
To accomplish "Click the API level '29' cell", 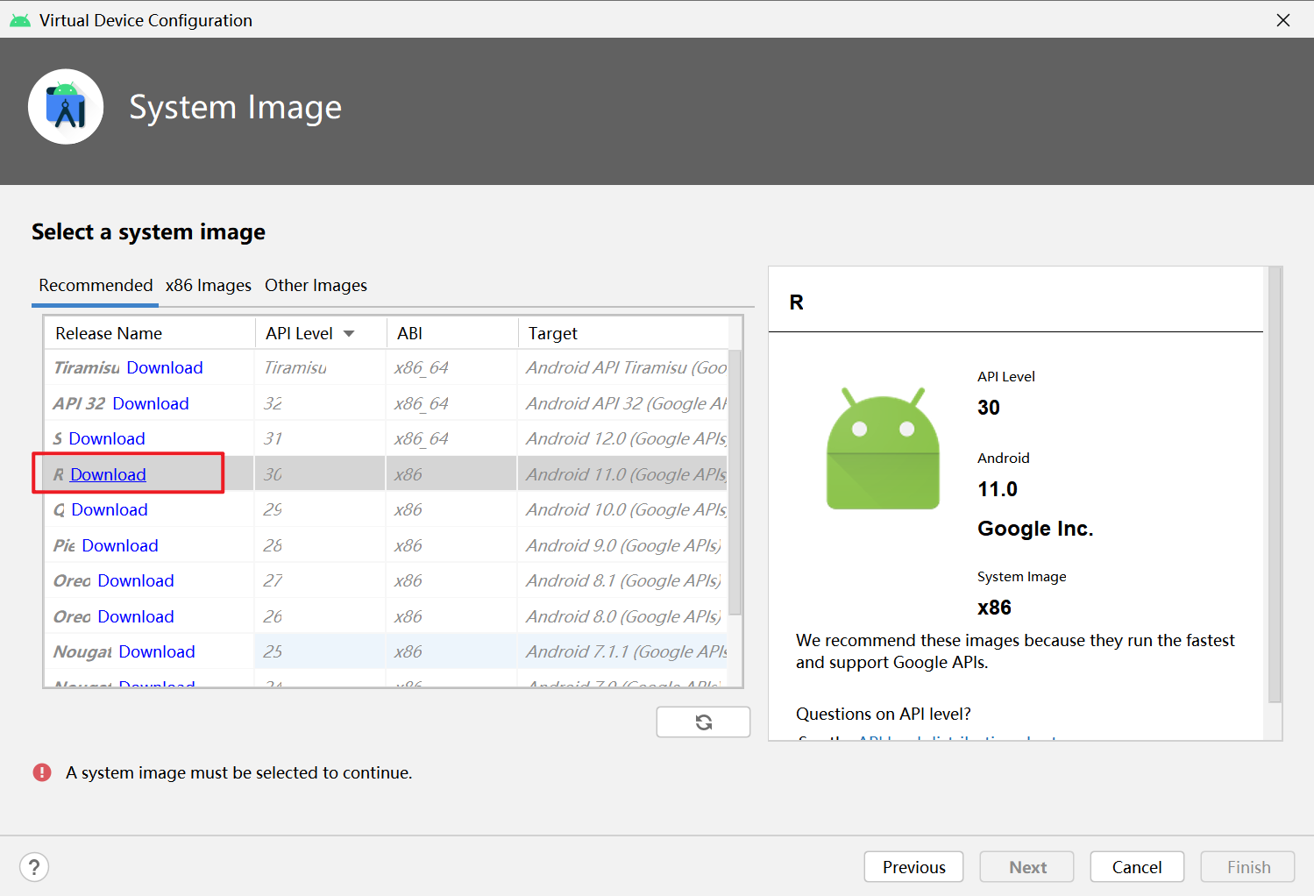I will [x=321, y=509].
